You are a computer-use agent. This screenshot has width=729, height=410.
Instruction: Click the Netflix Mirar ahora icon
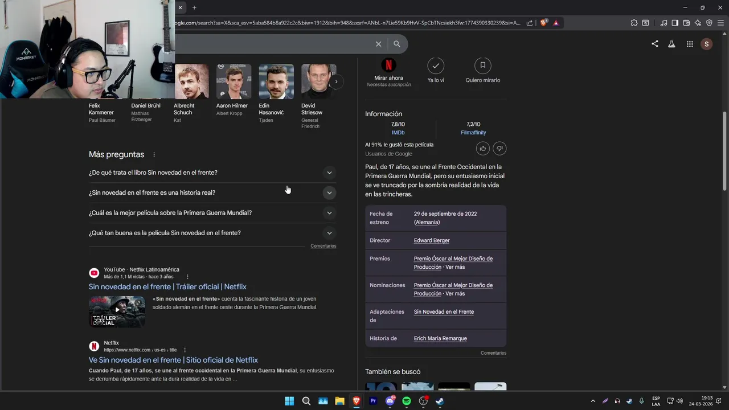[x=388, y=65]
